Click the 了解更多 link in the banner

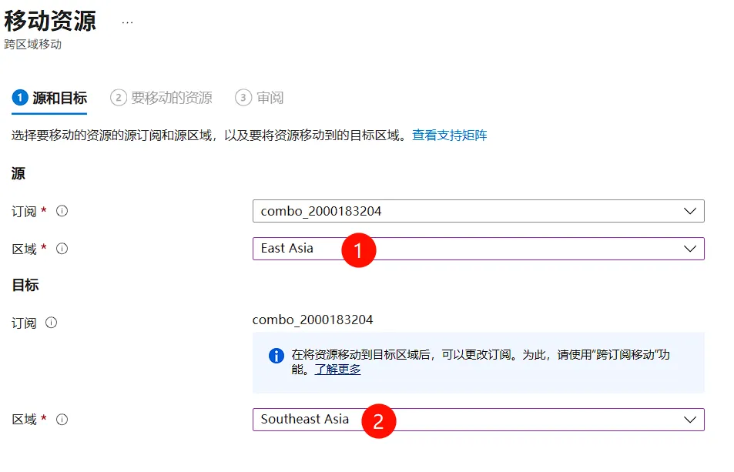[x=337, y=370]
